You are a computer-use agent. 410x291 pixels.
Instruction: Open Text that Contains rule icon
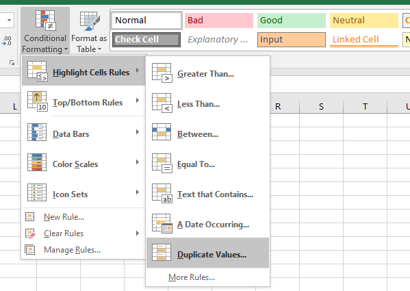pos(162,194)
